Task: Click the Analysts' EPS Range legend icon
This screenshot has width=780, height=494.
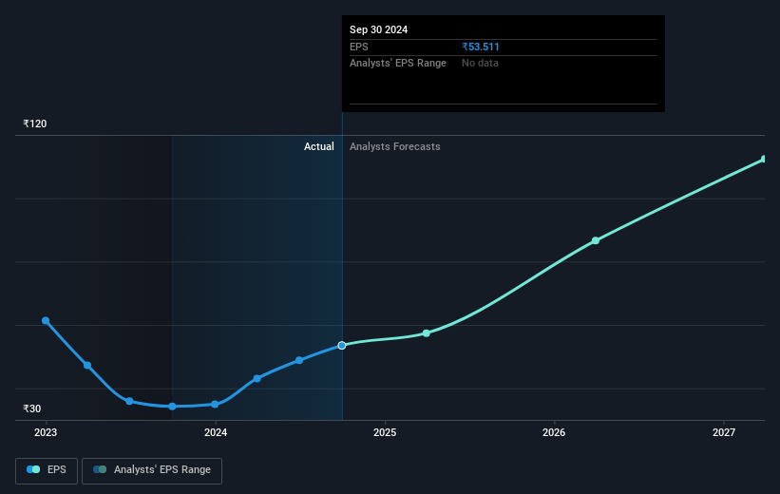Action: point(100,469)
